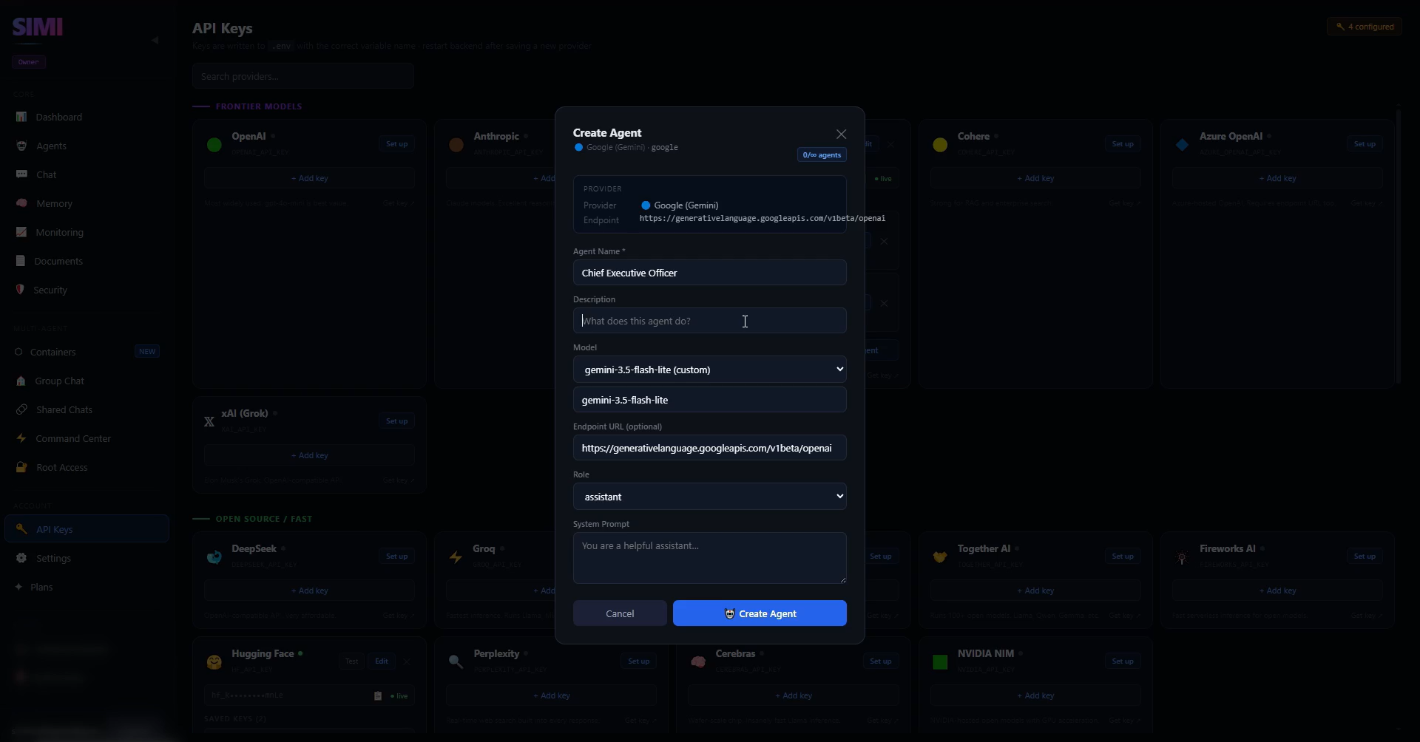This screenshot has height=742, width=1420.
Task: Click the Monitoring chart icon in sidebar
Action: (x=21, y=232)
